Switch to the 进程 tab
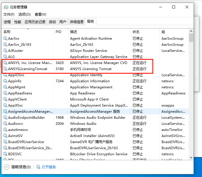The image size is (202, 177). tap(7, 22)
